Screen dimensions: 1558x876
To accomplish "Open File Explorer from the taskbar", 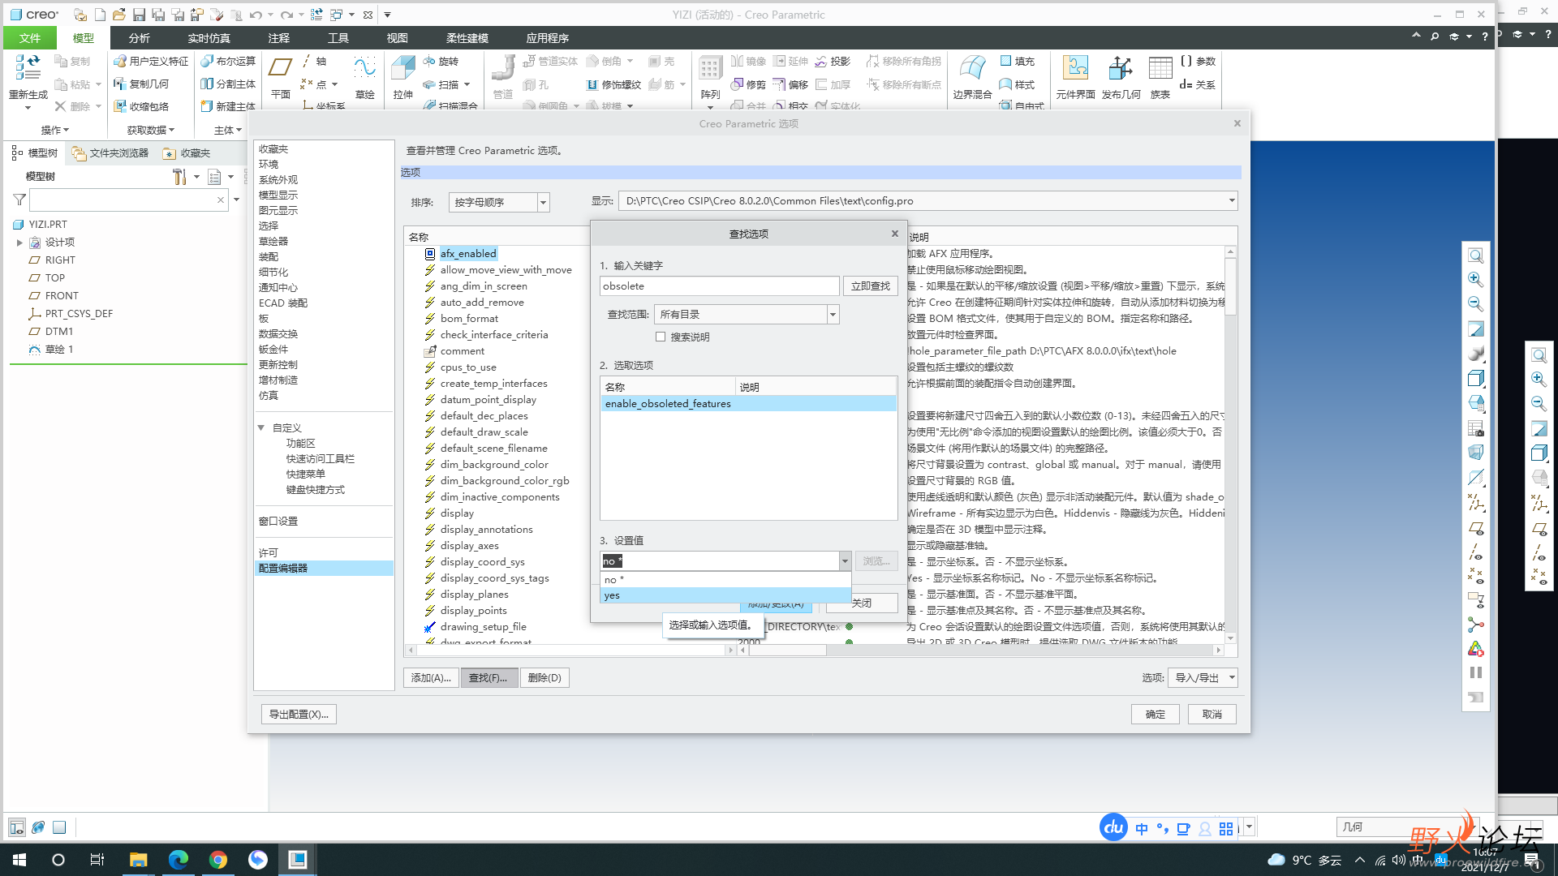I will [x=138, y=860].
